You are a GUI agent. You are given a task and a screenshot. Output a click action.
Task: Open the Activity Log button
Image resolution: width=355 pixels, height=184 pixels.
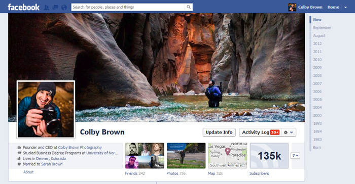tap(260, 132)
